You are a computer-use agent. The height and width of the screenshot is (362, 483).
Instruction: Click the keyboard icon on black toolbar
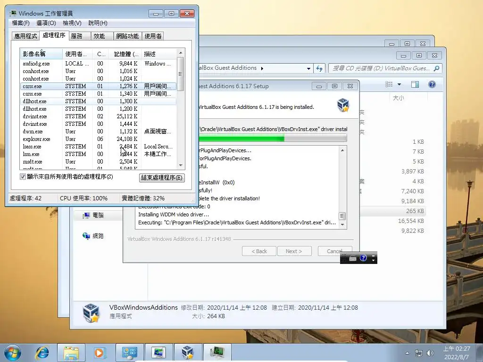pyautogui.click(x=353, y=259)
